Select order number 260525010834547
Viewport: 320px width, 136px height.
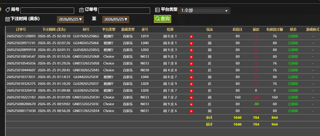(21, 56)
